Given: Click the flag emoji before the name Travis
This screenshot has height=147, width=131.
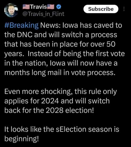Looking at the screenshot, I should pos(26,7).
